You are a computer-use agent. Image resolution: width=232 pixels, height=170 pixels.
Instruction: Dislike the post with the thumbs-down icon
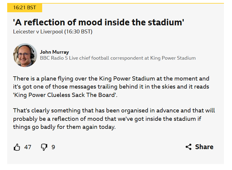tap(44, 147)
